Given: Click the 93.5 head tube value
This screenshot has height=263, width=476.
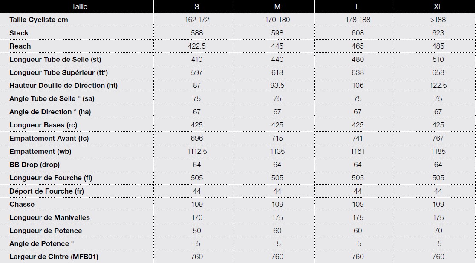Looking at the screenshot, I should (277, 85).
